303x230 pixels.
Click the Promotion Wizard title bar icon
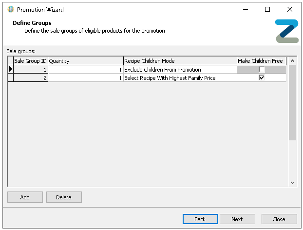pos(11,9)
